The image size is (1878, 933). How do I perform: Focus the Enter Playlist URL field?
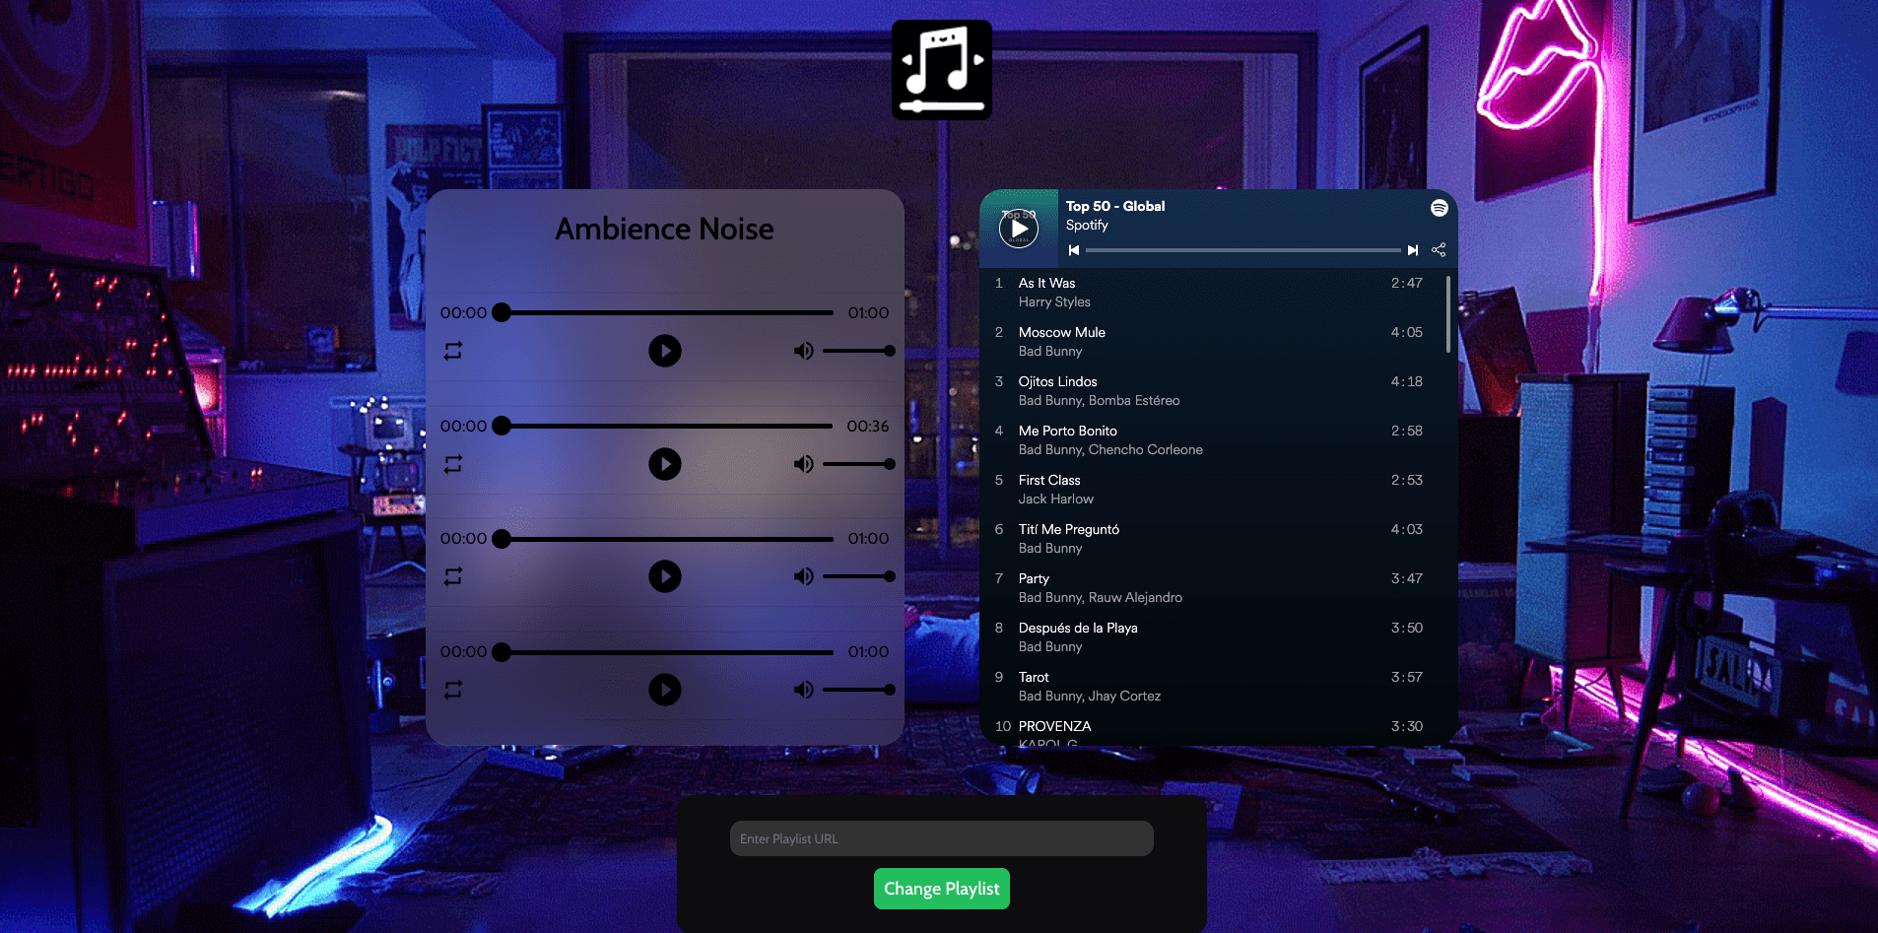tap(941, 838)
